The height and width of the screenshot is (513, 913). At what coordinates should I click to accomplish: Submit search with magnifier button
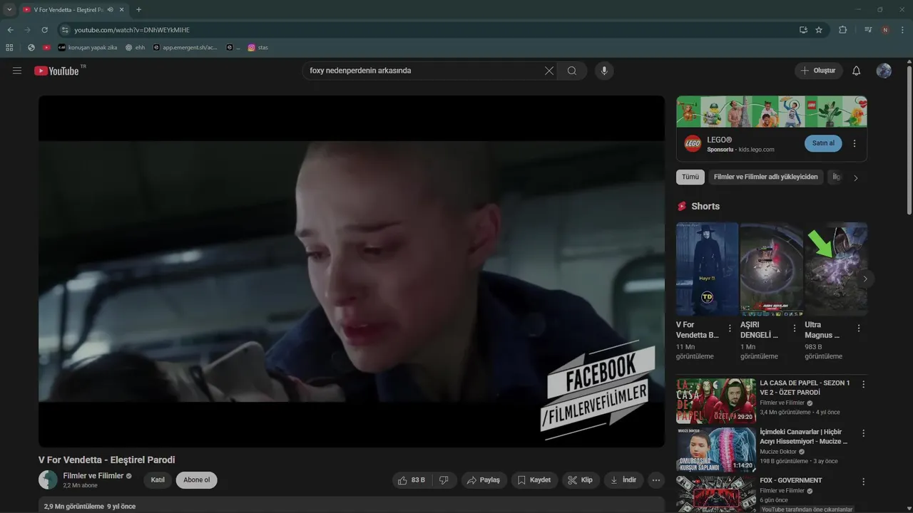point(572,71)
